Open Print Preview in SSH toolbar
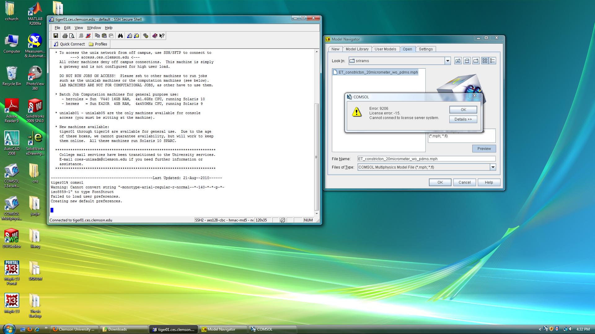Image resolution: width=595 pixels, height=334 pixels. (x=72, y=36)
